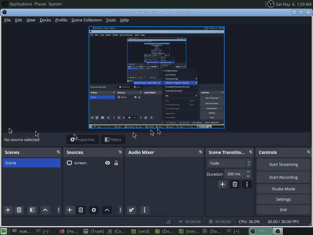Select the screen source row
Viewport: 313px width, 235px height.
pyautogui.click(x=93, y=163)
